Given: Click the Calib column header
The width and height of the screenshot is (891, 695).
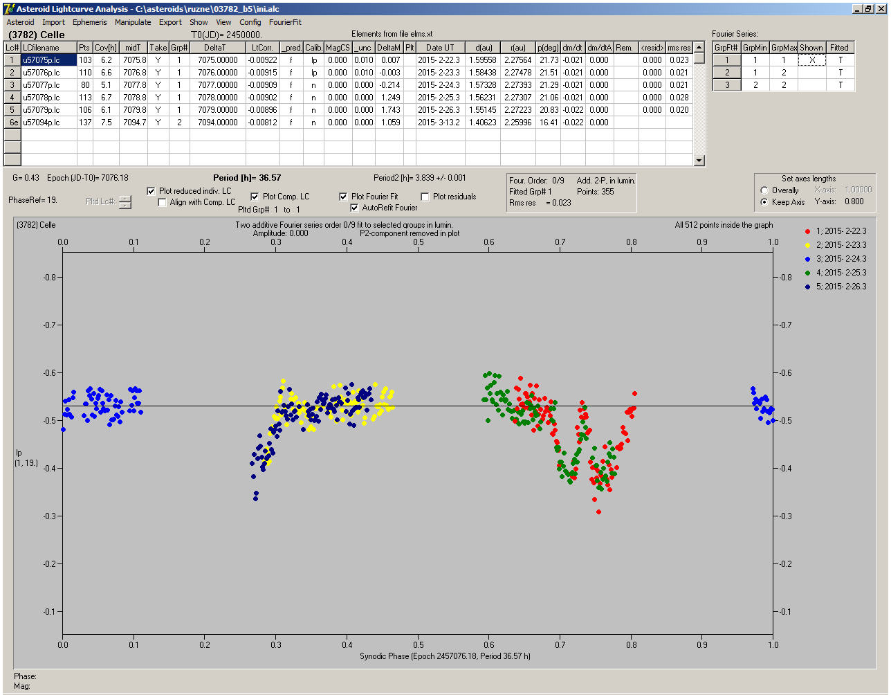Looking at the screenshot, I should click(x=313, y=48).
